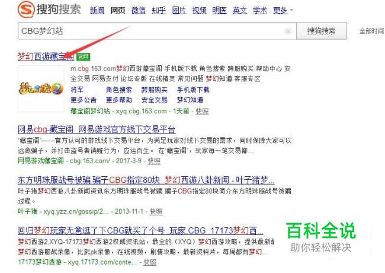This screenshot has width=385, height=273.
Task: Click the 更多公告 sublink
Action: point(84,100)
